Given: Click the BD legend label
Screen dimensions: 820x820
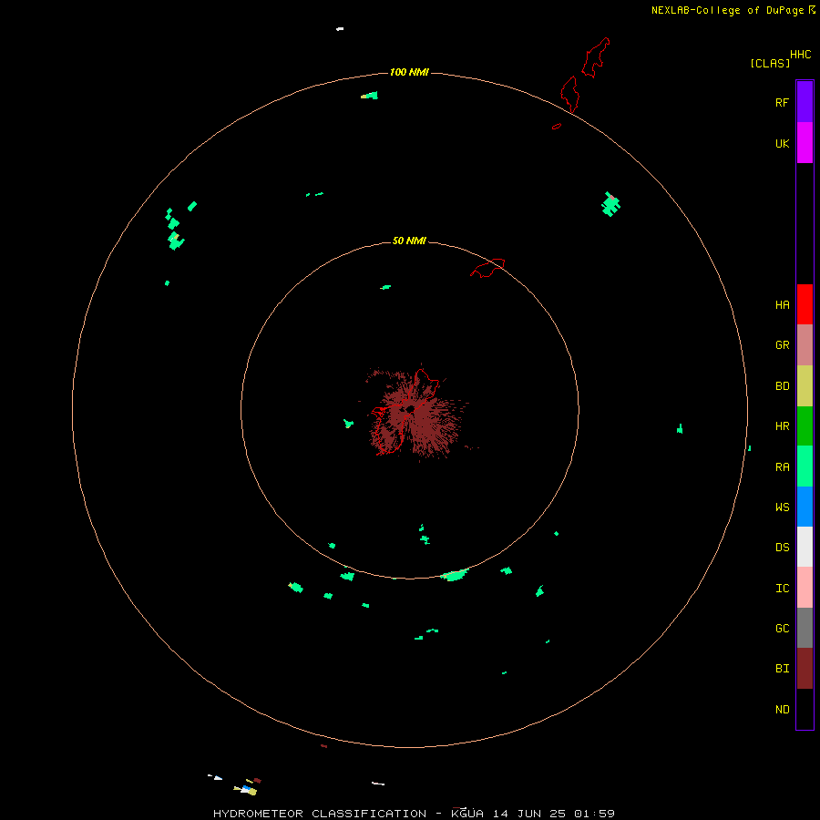Looking at the screenshot, I should (x=782, y=386).
